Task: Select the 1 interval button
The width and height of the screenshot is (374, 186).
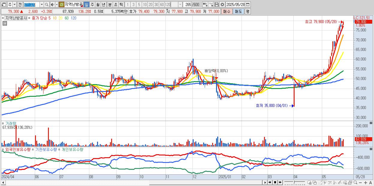Action: tap(128, 4)
